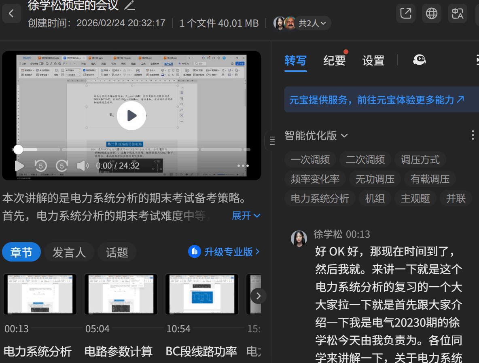The height and width of the screenshot is (363, 479).
Task: Click the share export icon
Action: [406, 13]
